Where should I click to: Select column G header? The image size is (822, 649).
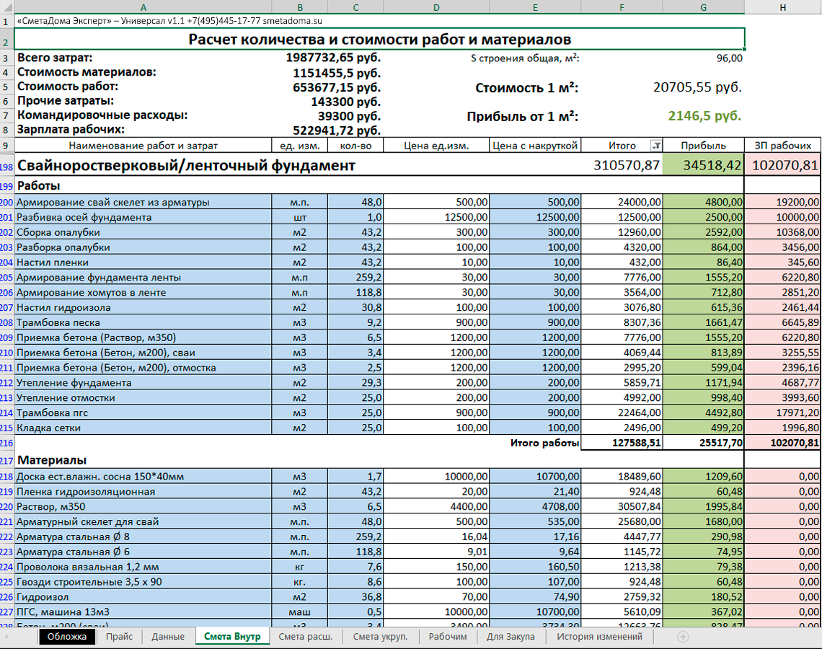[703, 6]
